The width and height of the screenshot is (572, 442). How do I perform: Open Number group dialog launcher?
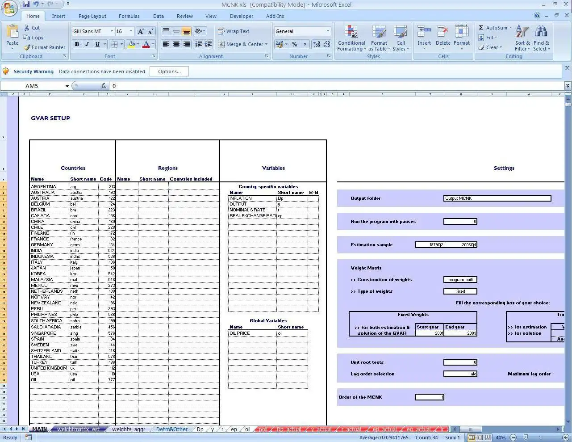[x=329, y=56]
